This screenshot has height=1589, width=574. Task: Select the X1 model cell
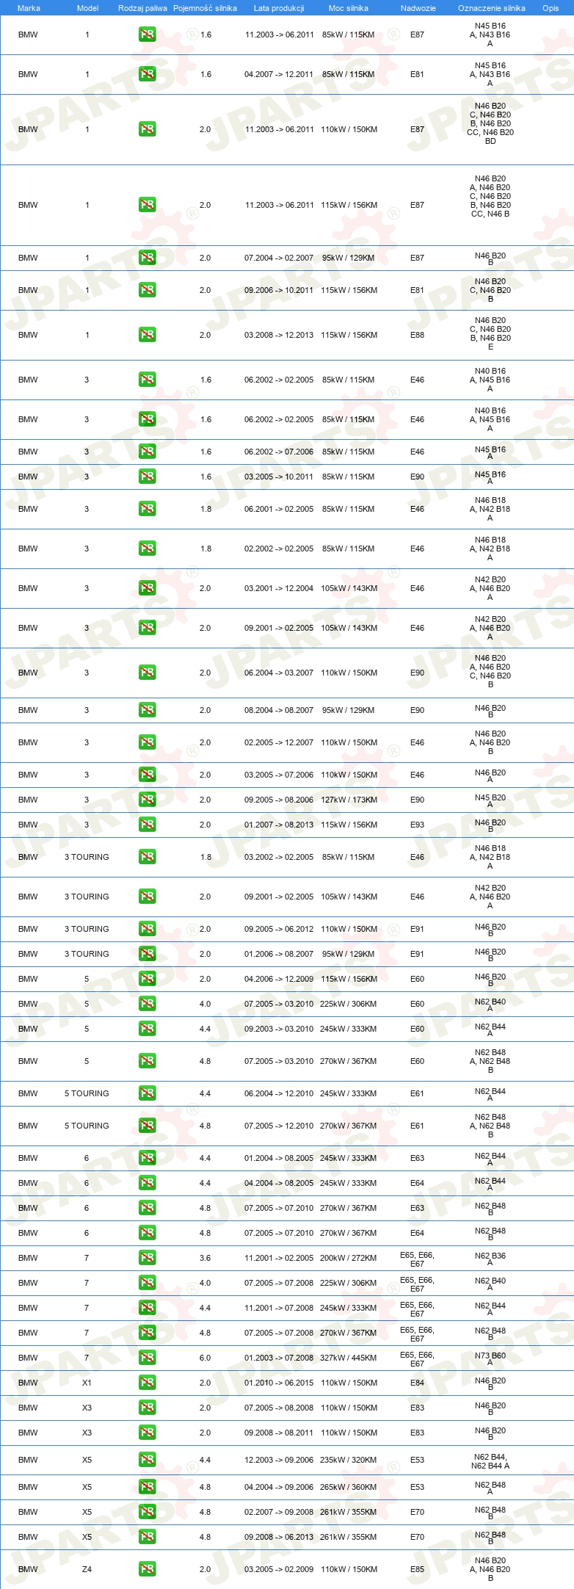(x=87, y=1383)
